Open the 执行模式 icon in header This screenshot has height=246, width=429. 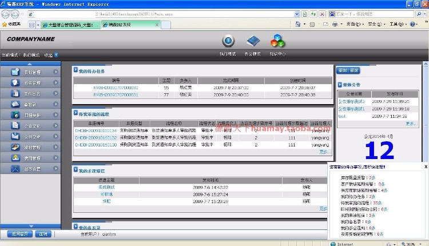click(x=228, y=41)
